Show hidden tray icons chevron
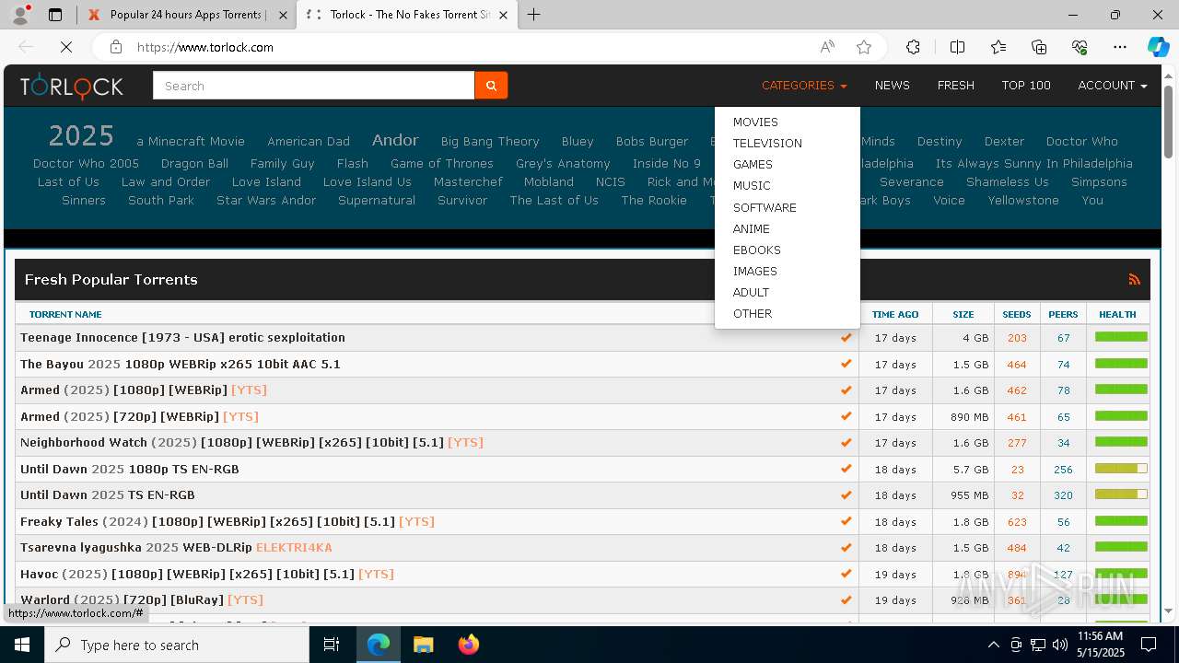This screenshot has height=663, width=1179. pyautogui.click(x=993, y=645)
